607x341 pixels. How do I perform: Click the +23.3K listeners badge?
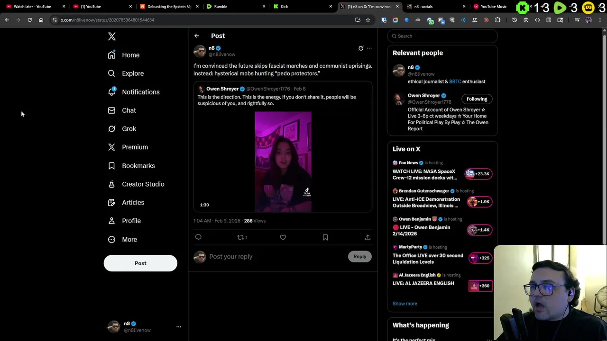click(478, 174)
